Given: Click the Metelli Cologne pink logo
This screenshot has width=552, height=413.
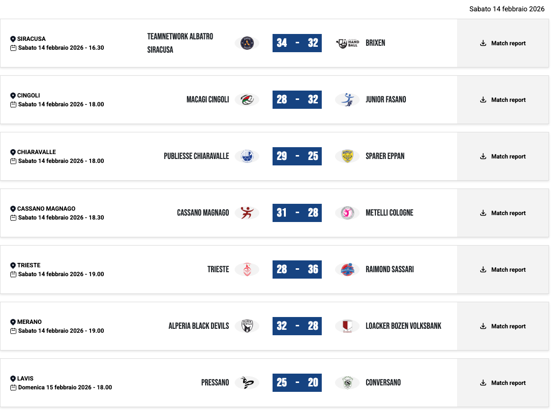Looking at the screenshot, I should pyautogui.click(x=347, y=213).
